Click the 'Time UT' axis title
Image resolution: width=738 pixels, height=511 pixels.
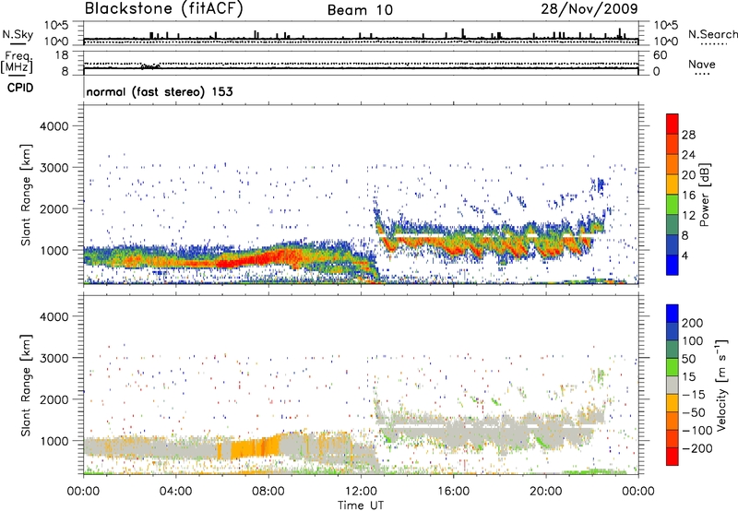[360, 505]
